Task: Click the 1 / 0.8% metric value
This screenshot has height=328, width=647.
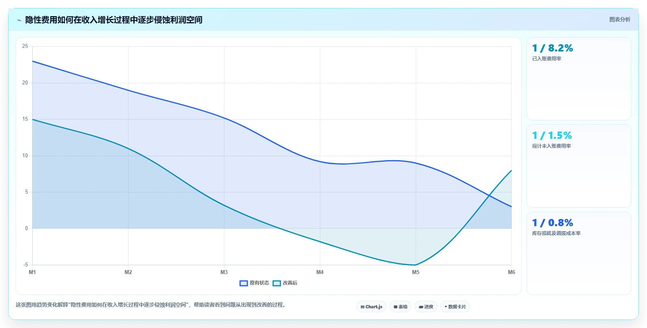Action: coord(552,223)
